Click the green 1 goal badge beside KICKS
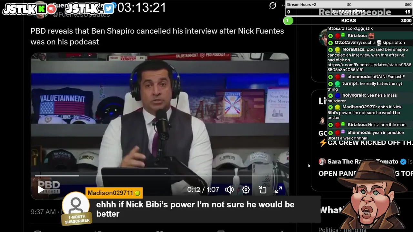The image size is (413, 232). pos(288,21)
